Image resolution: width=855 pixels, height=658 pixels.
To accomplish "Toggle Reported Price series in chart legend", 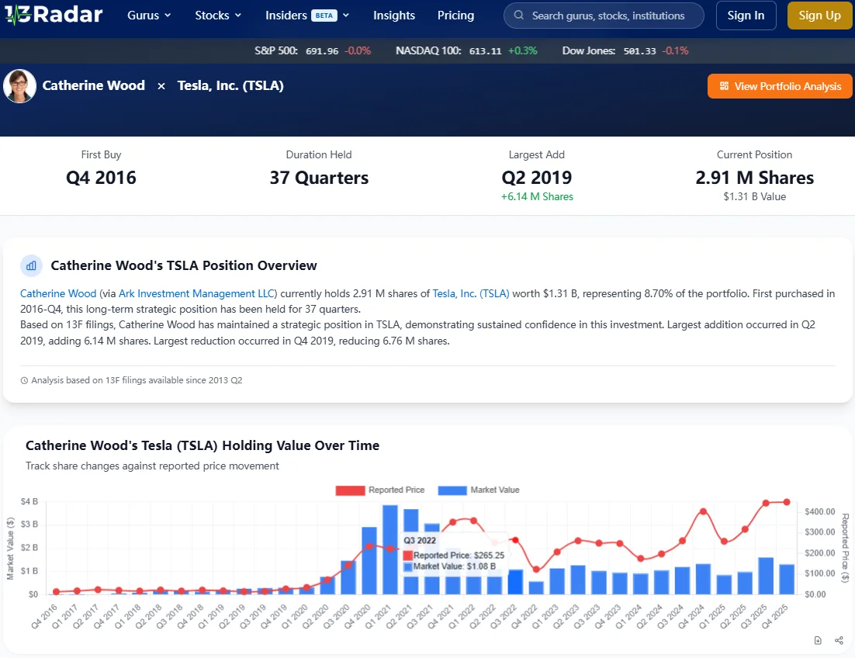I will [x=380, y=490].
